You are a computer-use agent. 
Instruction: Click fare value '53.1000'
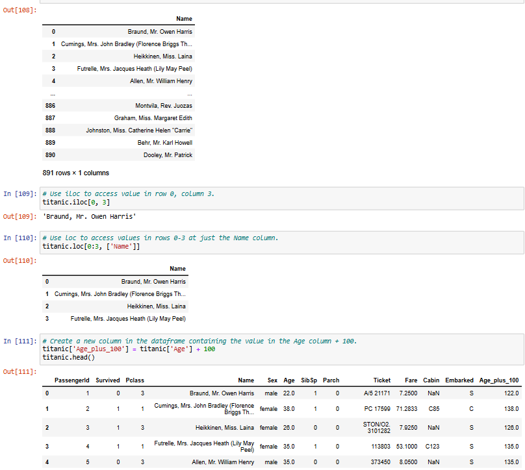pos(407,447)
